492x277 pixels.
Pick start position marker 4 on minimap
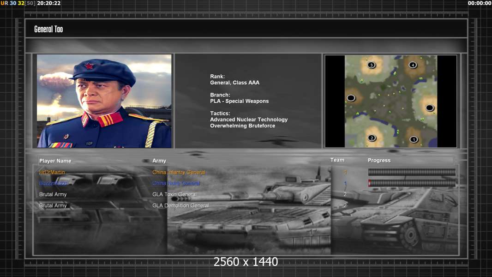pyautogui.click(x=413, y=65)
